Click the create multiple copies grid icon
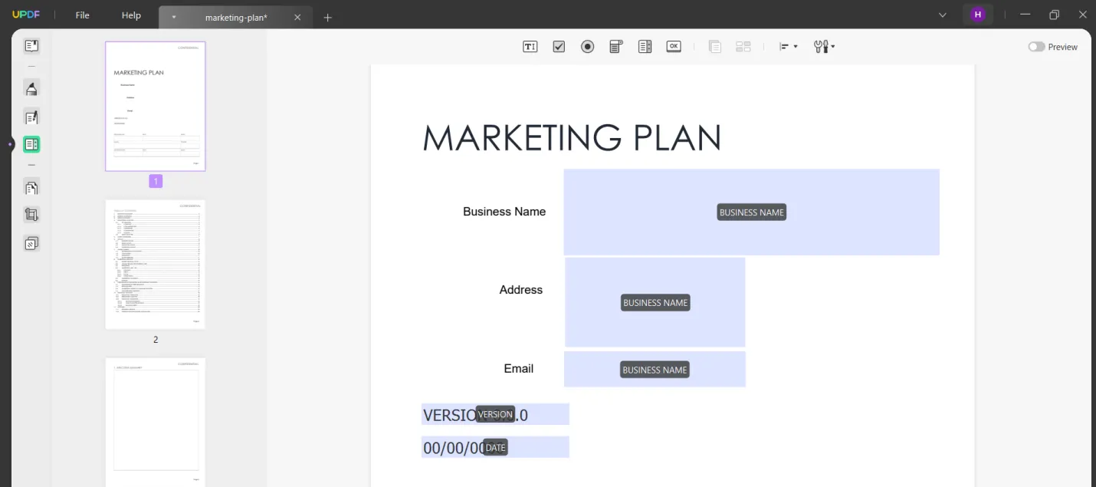Viewport: 1096px width, 487px height. click(743, 47)
